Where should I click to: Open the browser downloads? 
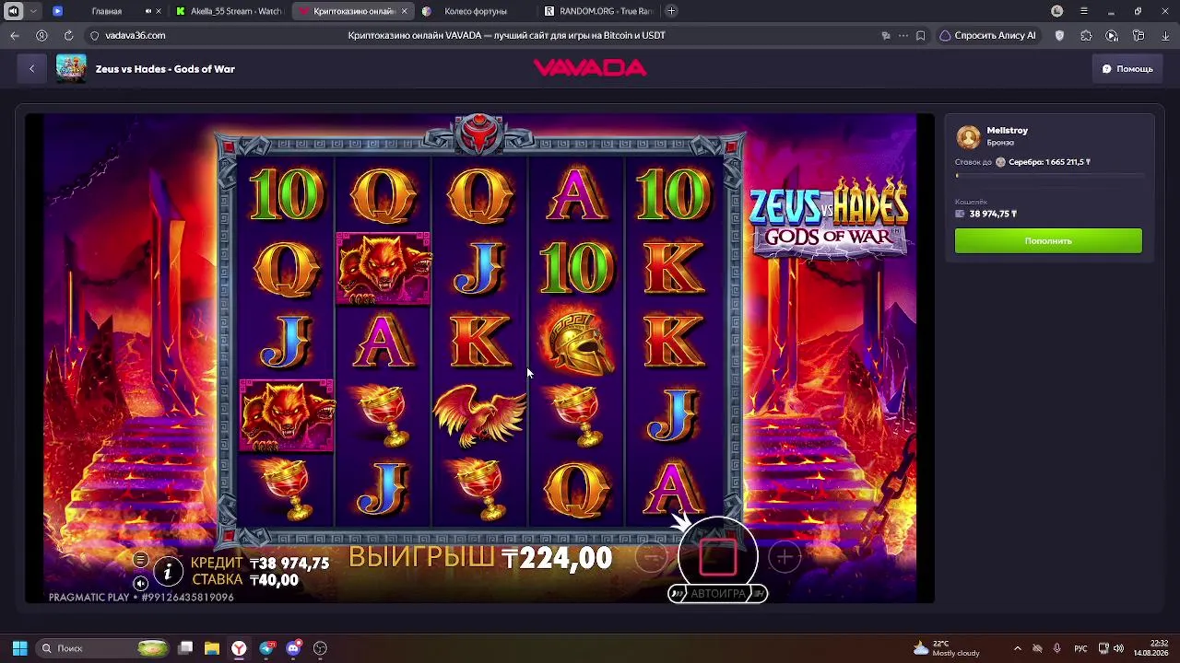click(1165, 36)
